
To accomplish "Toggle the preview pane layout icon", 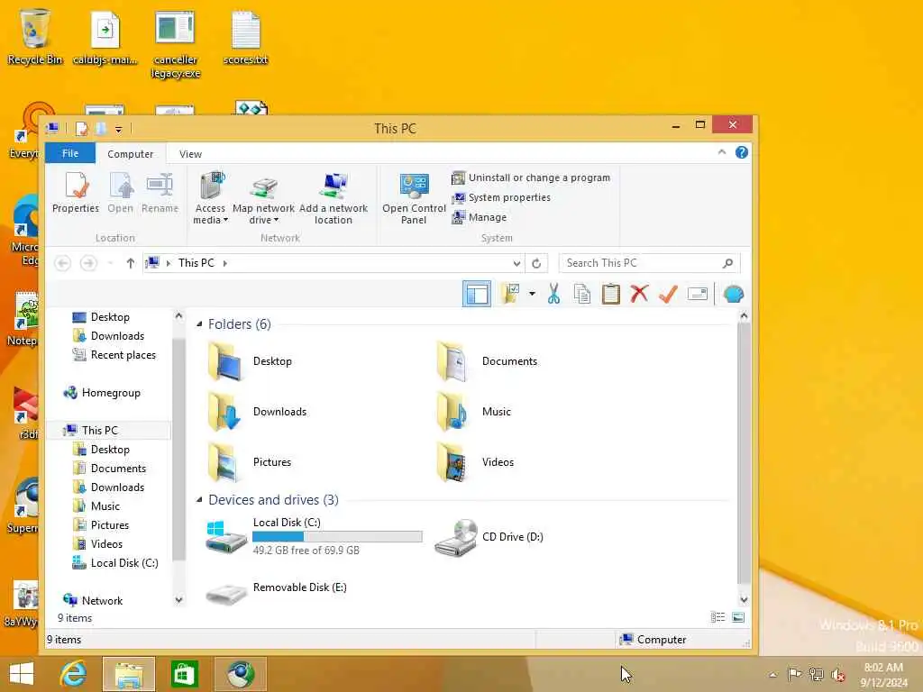I will click(476, 294).
